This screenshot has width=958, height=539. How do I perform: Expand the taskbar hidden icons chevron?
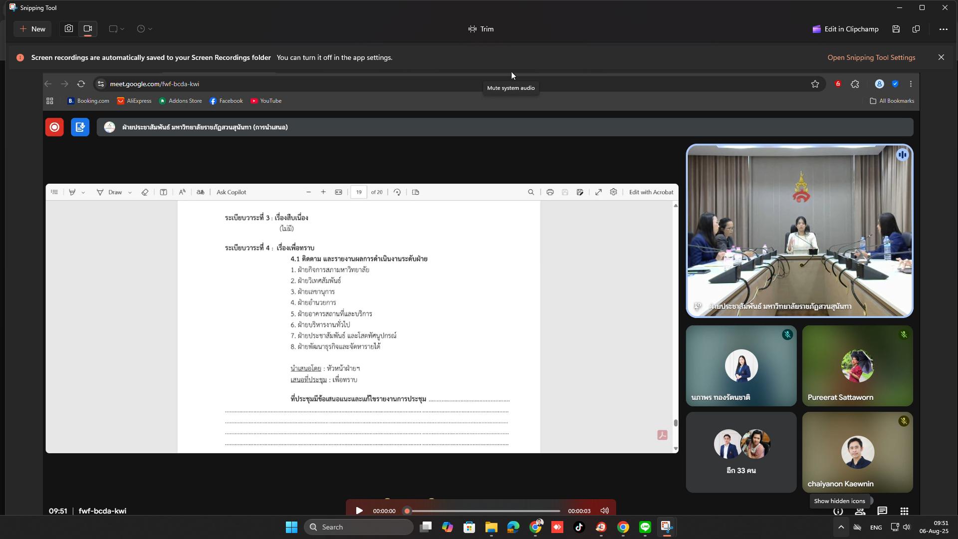(x=841, y=527)
